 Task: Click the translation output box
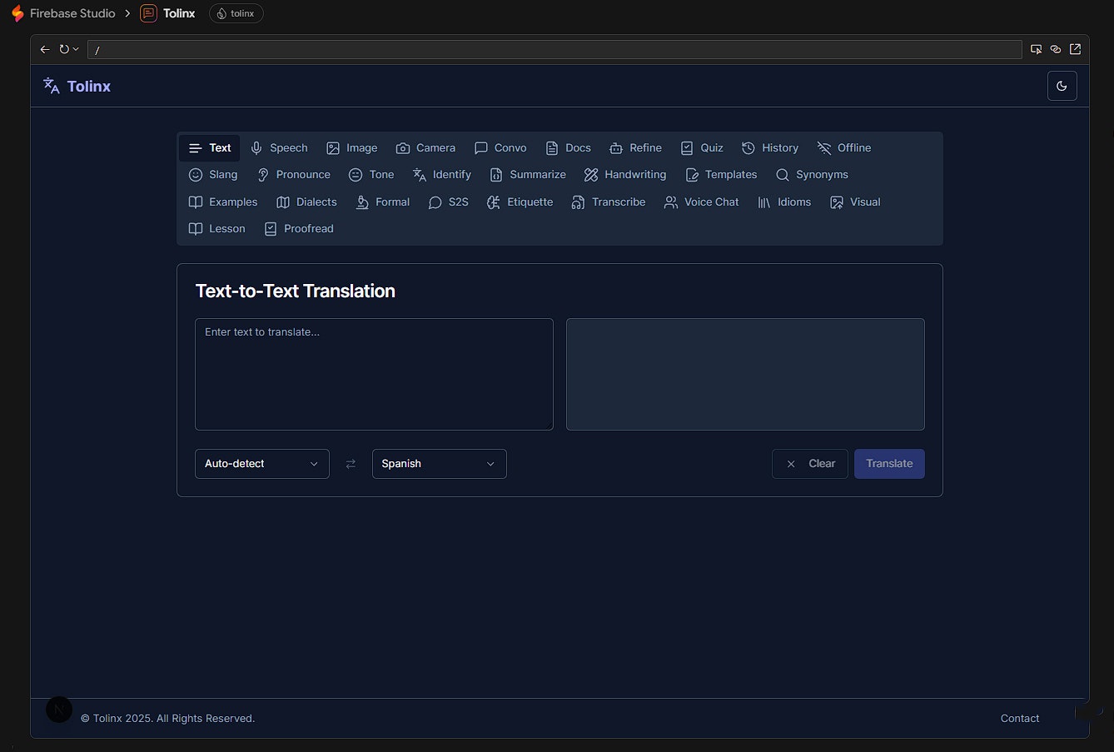745,374
